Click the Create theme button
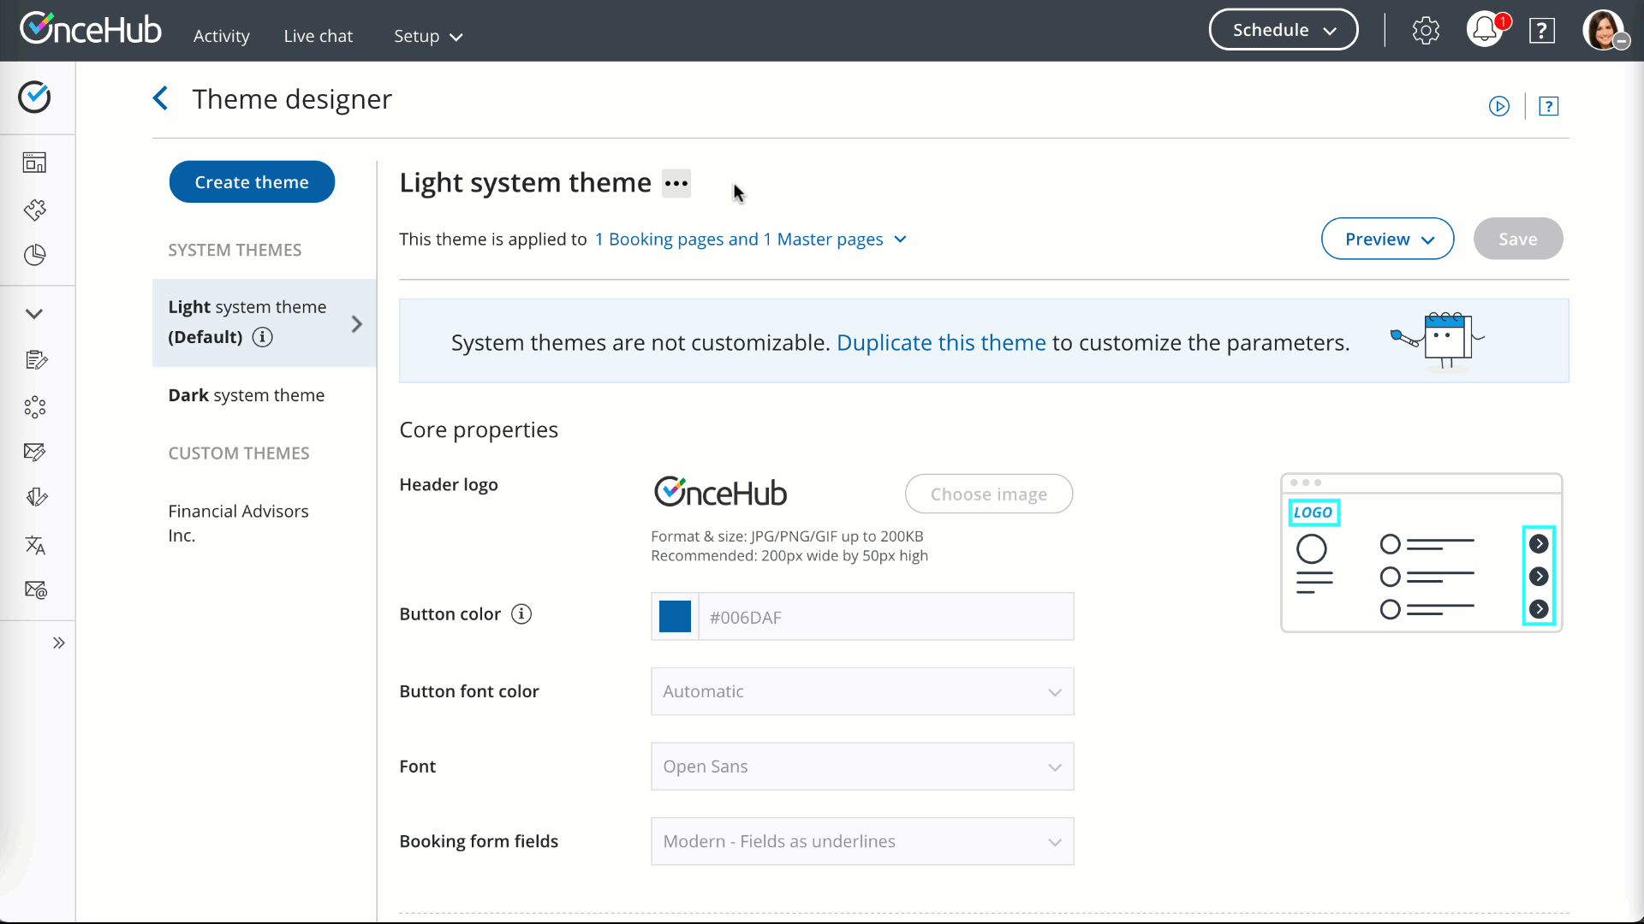Viewport: 1644px width, 924px height. (x=252, y=182)
